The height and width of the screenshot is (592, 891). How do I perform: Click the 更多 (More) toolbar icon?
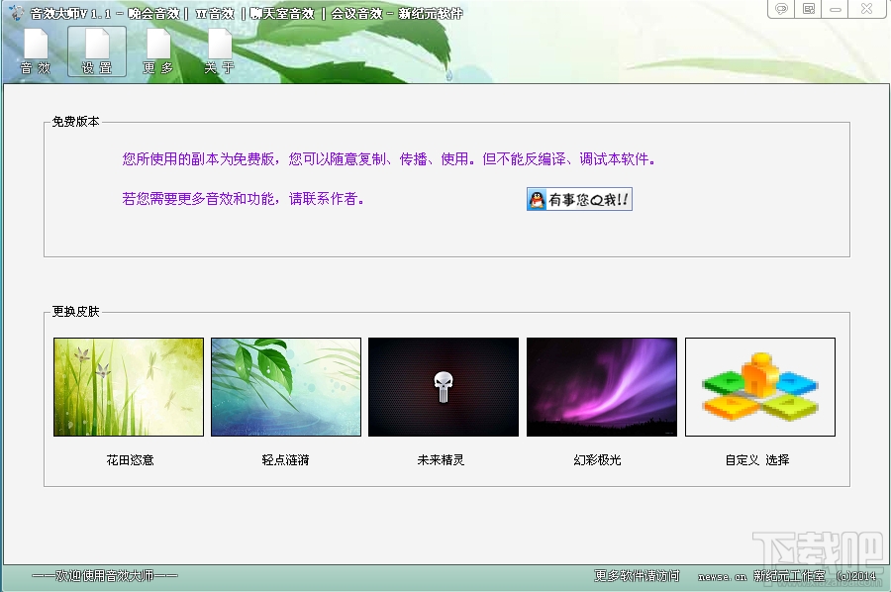(157, 49)
